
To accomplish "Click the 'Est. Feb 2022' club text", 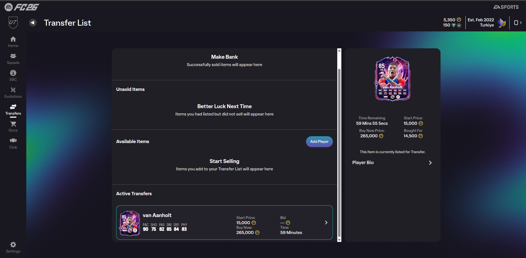I will 481,20.
